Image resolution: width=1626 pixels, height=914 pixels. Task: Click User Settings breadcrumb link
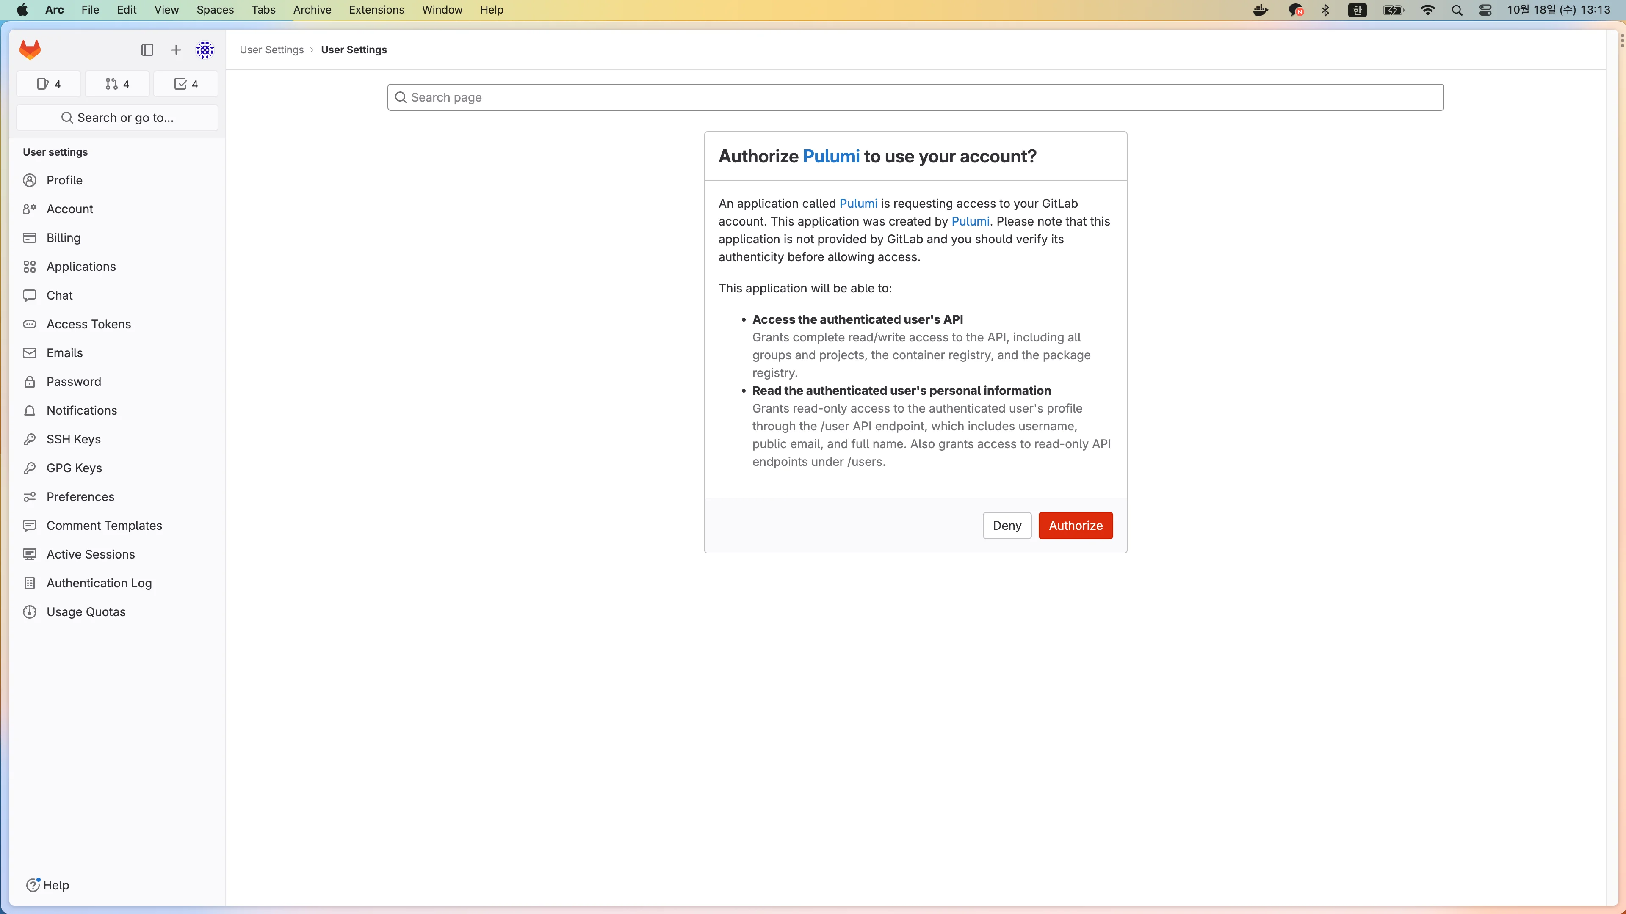coord(271,50)
